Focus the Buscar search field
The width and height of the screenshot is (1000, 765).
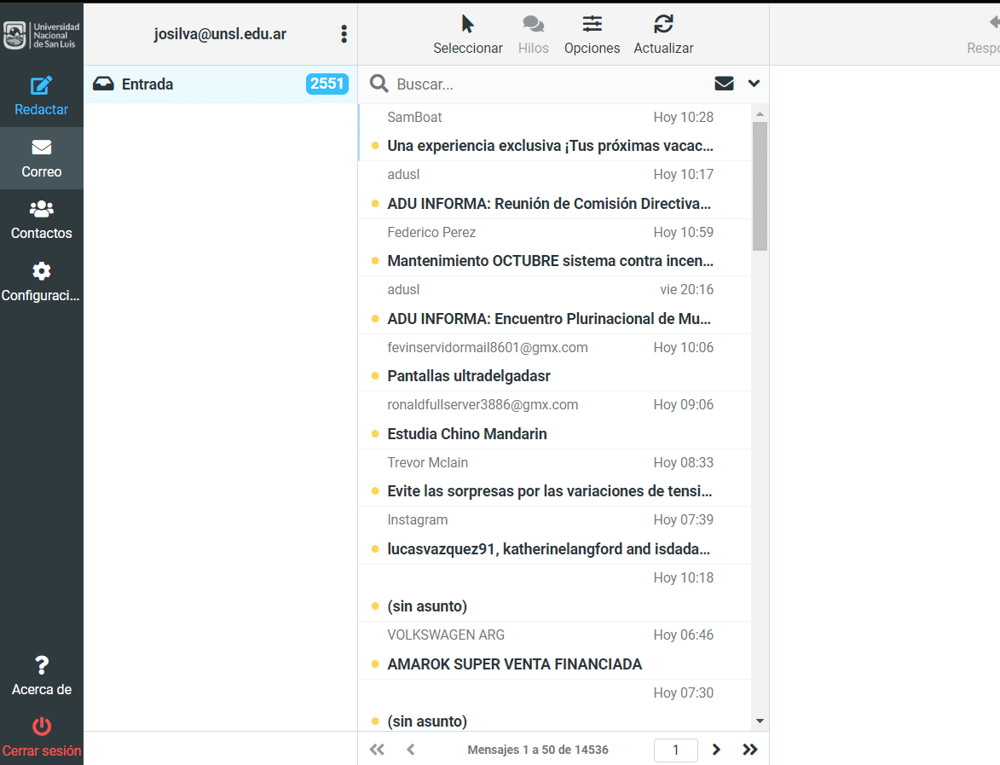coord(548,84)
